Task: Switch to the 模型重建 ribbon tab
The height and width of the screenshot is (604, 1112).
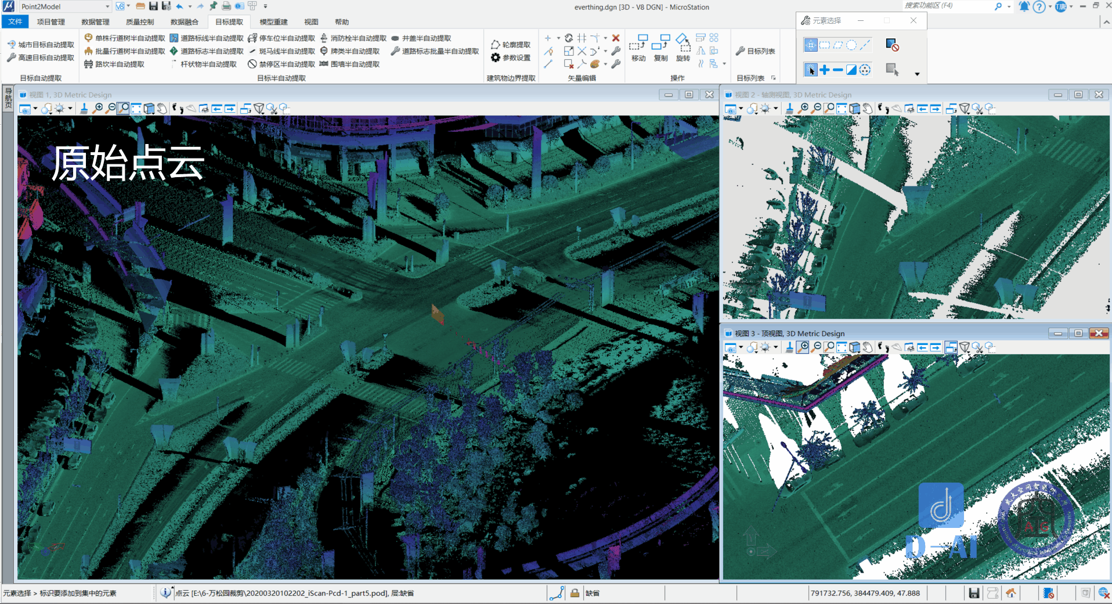Action: pos(273,22)
